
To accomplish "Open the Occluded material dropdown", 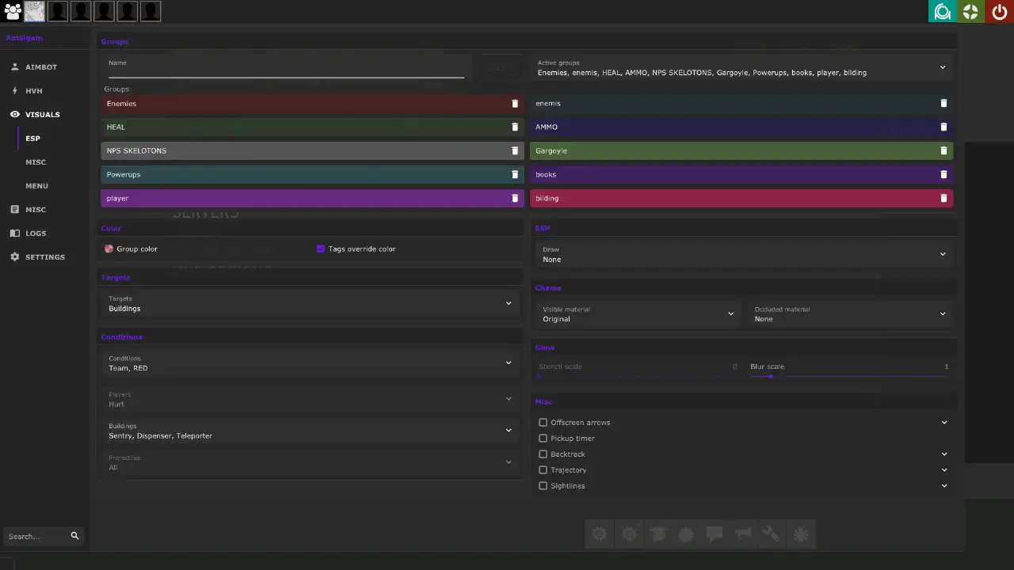I will 849,313.
